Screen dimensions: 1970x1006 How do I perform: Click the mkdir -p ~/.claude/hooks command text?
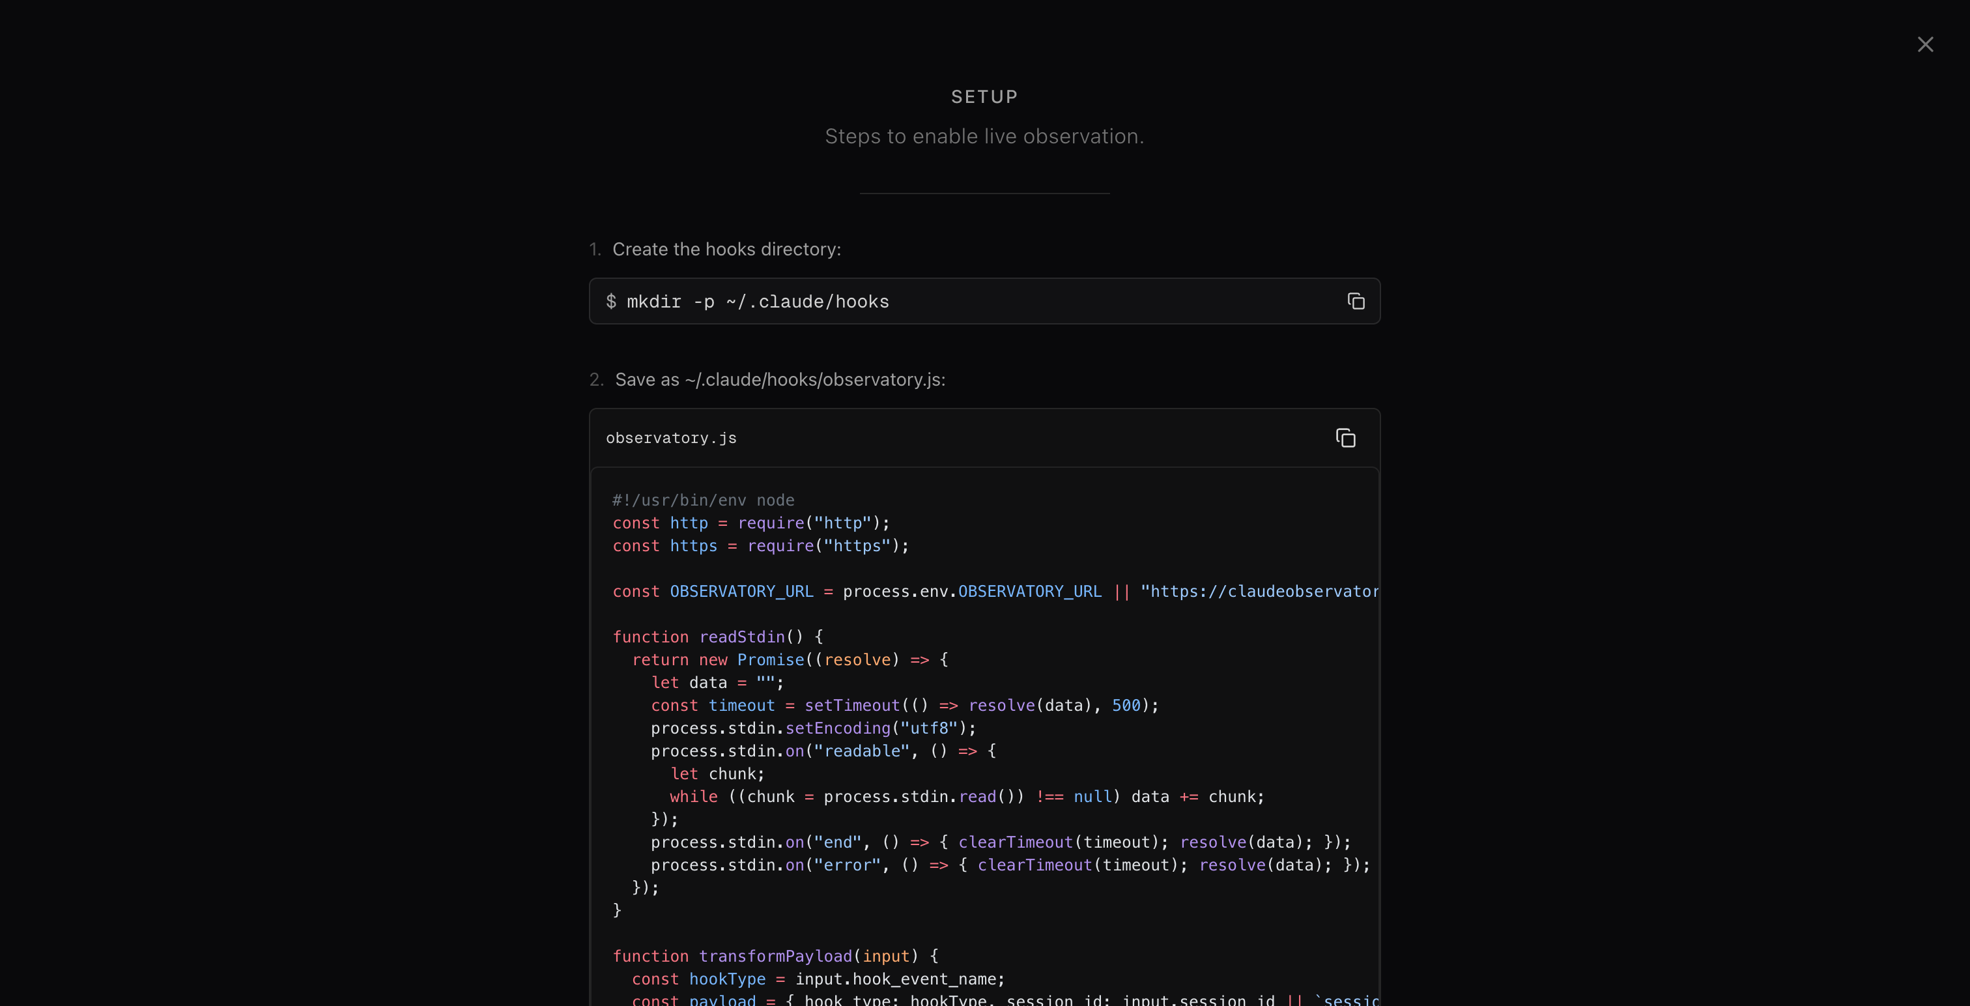point(757,302)
